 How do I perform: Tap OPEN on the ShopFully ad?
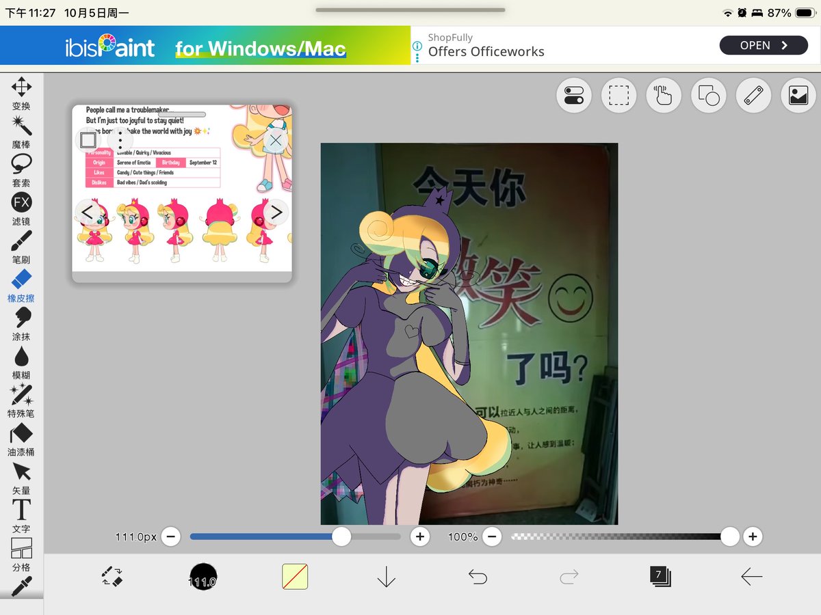764,45
